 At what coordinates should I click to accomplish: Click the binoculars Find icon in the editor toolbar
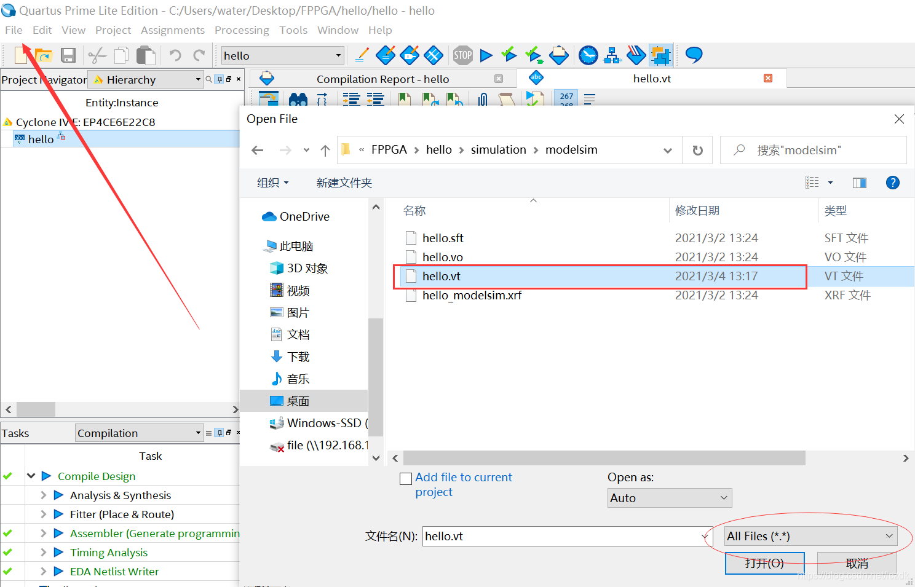[x=298, y=99]
